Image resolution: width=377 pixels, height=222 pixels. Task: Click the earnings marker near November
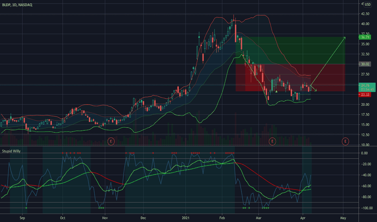pos(111,141)
